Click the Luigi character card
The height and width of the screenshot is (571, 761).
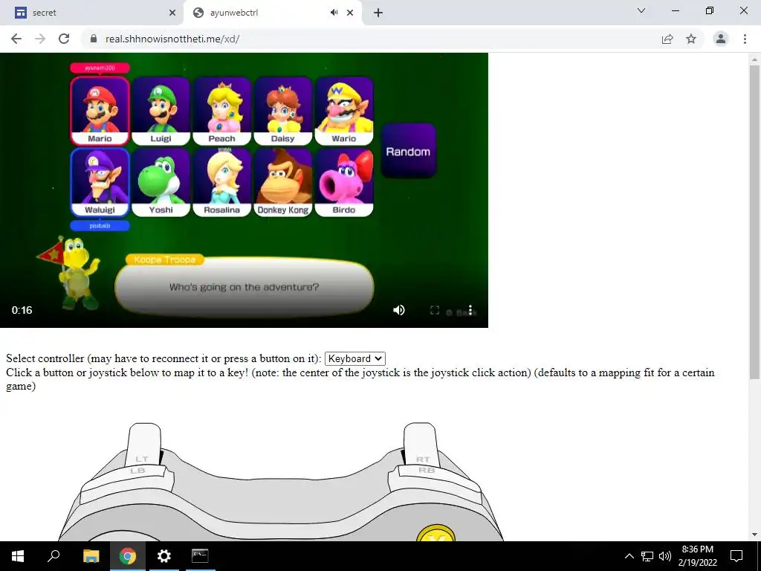161,112
